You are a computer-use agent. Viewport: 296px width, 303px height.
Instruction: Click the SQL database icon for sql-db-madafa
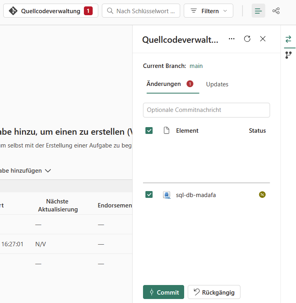tap(167, 195)
